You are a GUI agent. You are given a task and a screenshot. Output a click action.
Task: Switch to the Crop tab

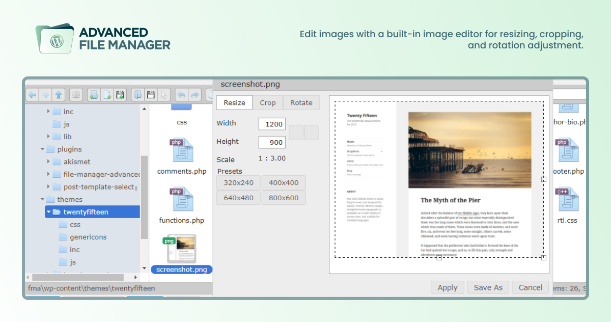(x=268, y=103)
